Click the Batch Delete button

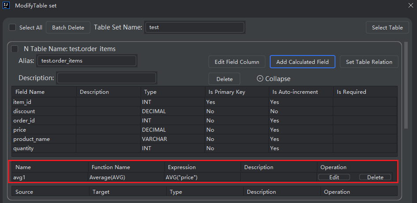68,27
